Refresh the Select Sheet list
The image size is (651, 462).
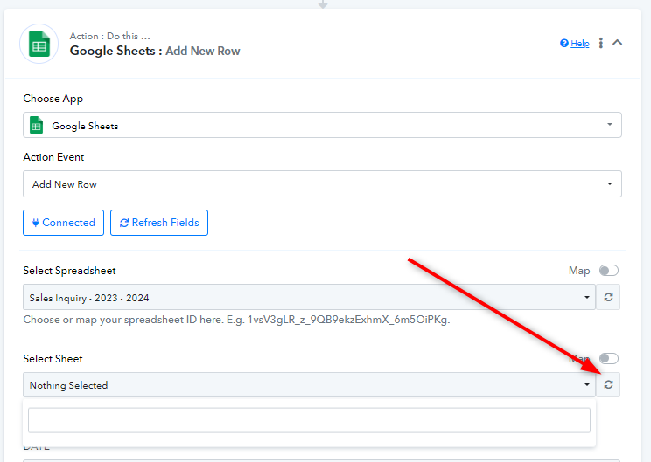(x=608, y=385)
